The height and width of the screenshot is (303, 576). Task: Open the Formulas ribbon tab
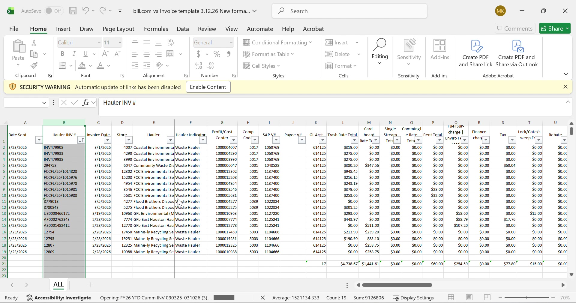pyautogui.click(x=156, y=29)
